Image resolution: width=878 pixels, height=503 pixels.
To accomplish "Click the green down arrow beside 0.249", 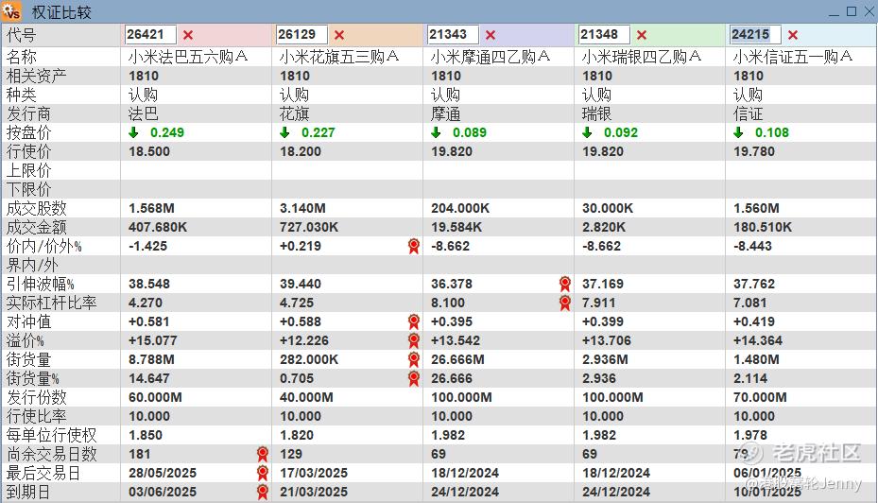I will 133,132.
